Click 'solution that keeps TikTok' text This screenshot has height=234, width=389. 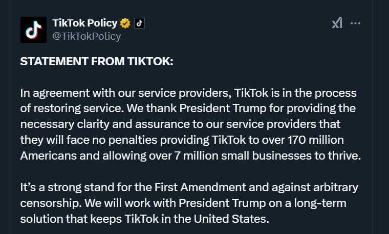89,219
